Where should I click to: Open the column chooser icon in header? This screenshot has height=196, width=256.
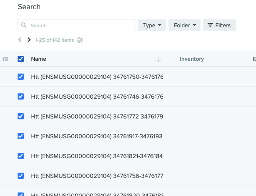[5, 59]
